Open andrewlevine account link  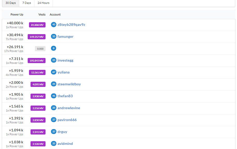tap(69, 108)
